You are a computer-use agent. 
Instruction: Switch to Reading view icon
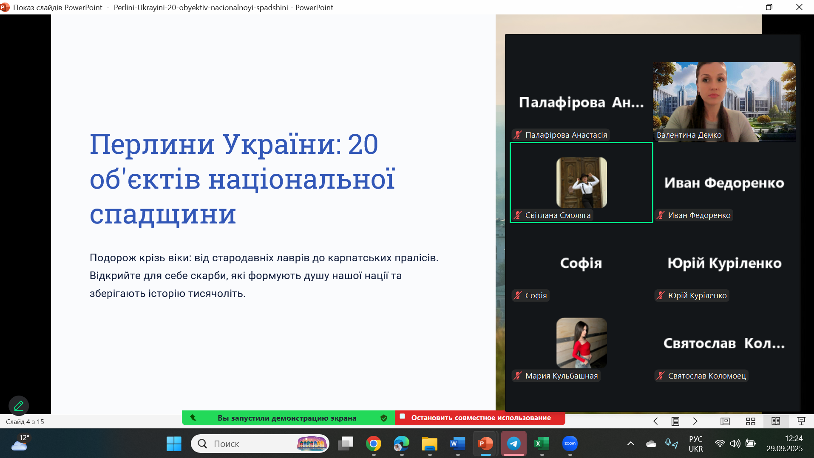(x=776, y=421)
